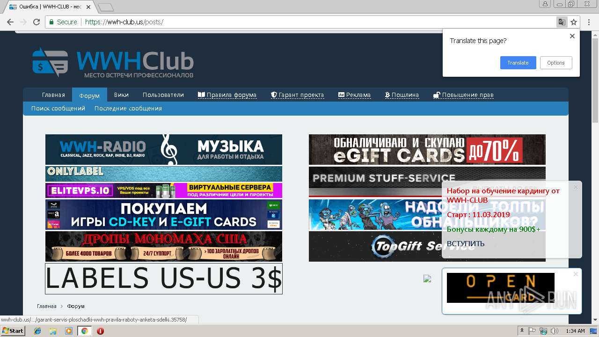Image resolution: width=599 pixels, height=337 pixels.
Task: Click the taskbar clock 1:34 AM
Action: coord(575,331)
